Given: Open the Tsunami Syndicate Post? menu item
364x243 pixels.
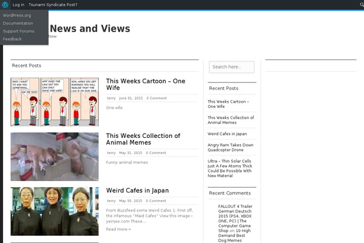Looking at the screenshot, I should click(53, 5).
